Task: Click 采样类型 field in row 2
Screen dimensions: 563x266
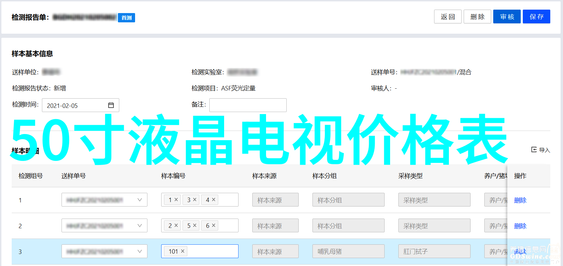Action: click(x=434, y=225)
